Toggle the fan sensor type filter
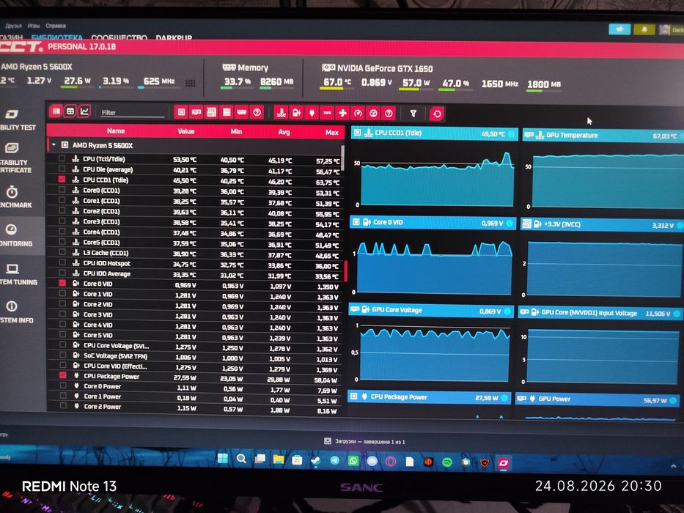Viewport: 684px width, 513px height. pos(342,114)
